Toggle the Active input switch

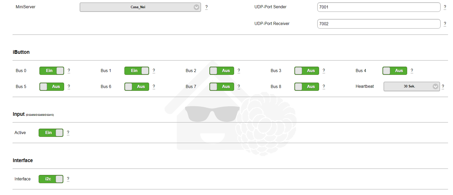pyautogui.click(x=51, y=133)
